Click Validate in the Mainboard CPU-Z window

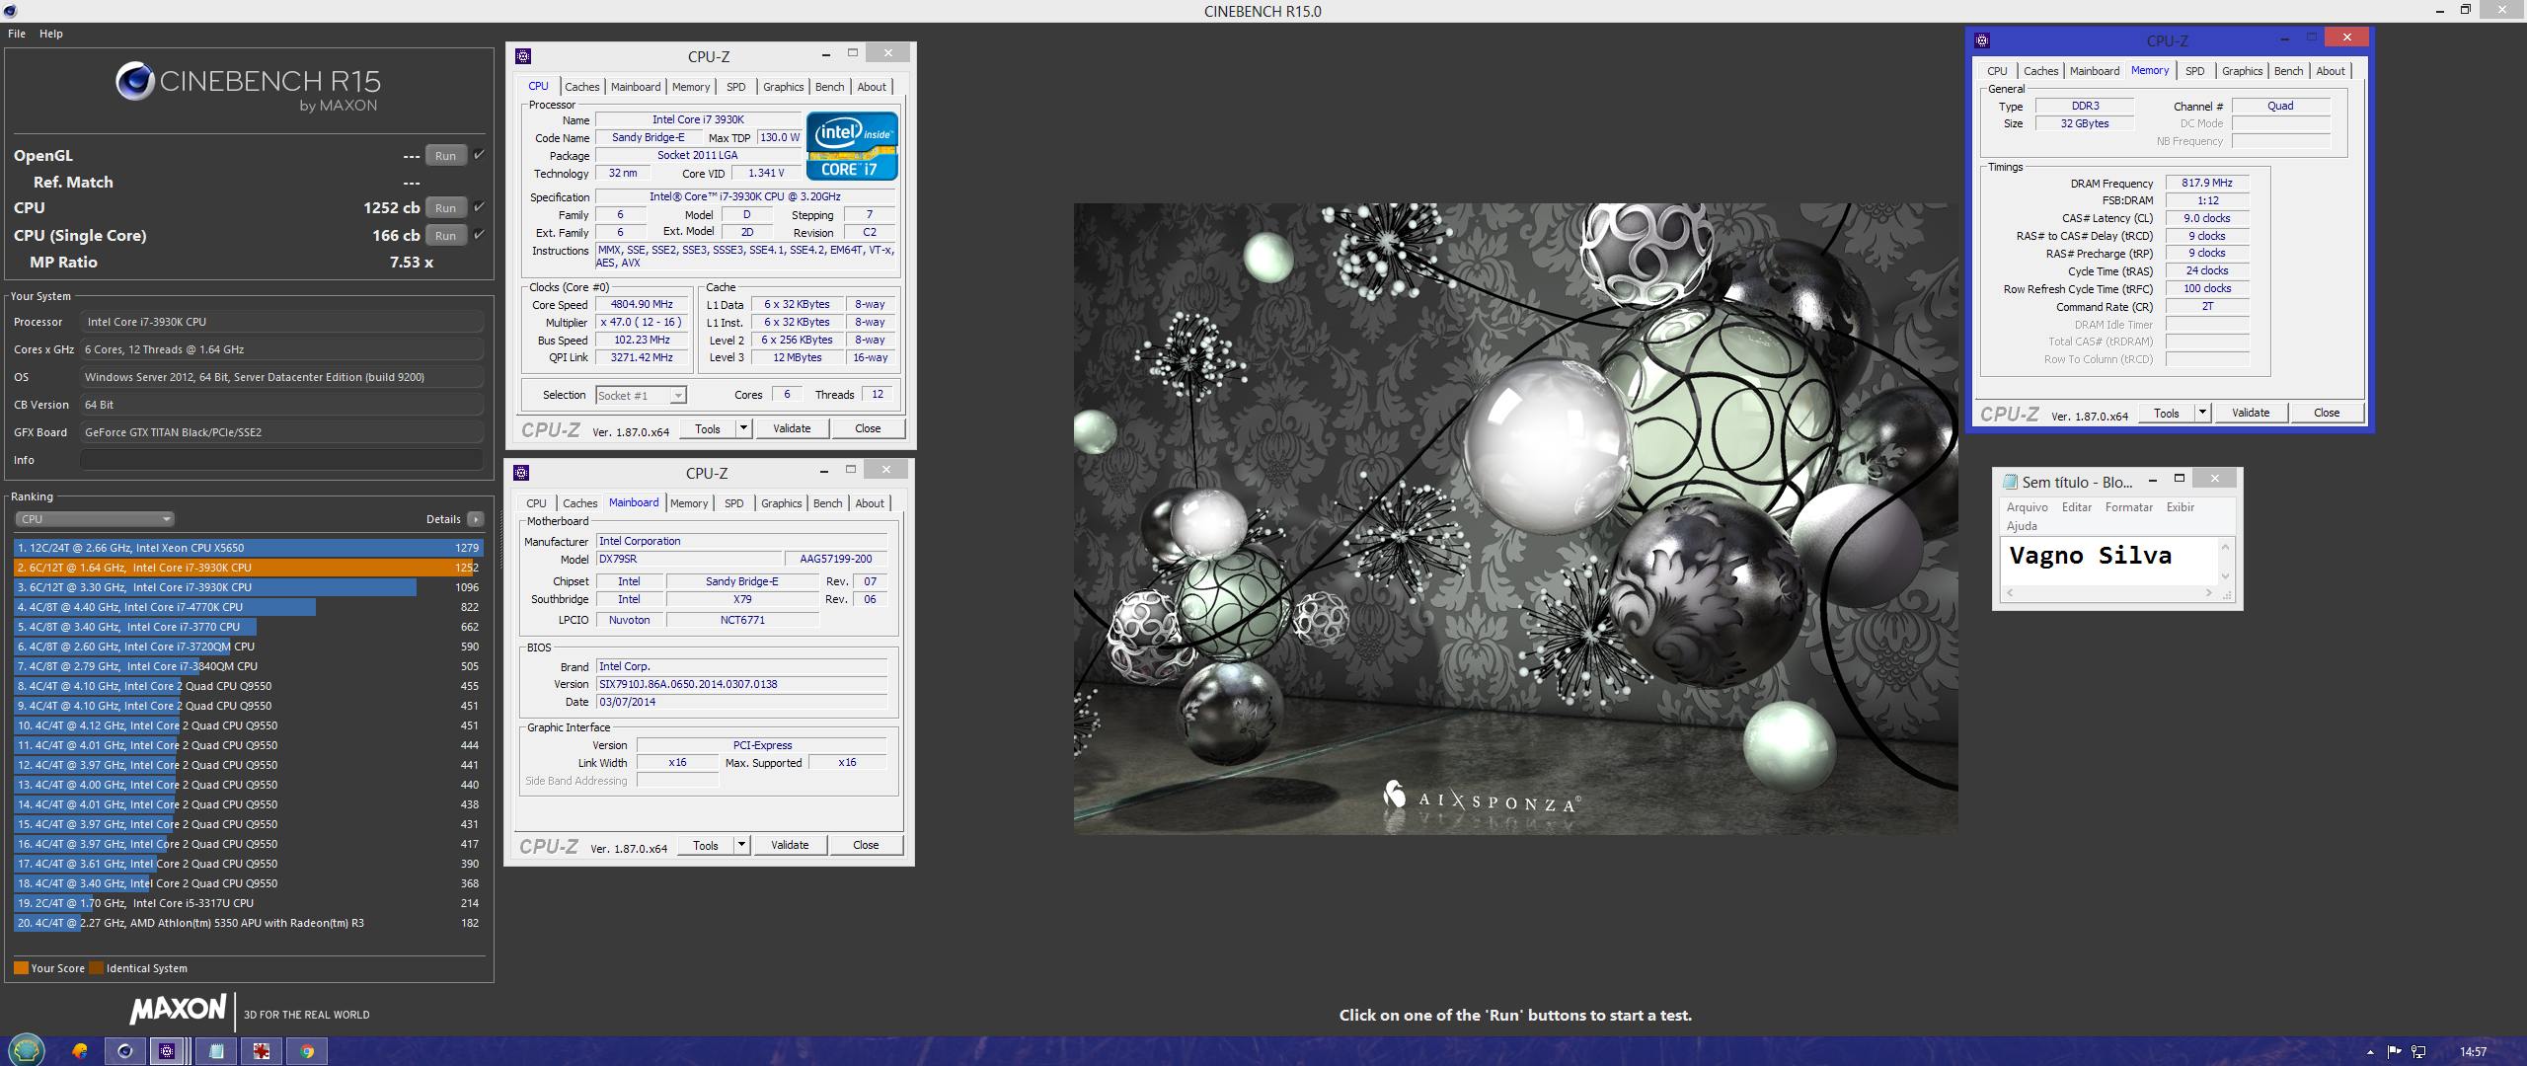(790, 845)
